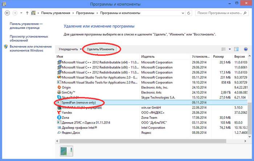254x161 pixels.
Task: Toggle the preview pane icon
Action: (x=236, y=49)
